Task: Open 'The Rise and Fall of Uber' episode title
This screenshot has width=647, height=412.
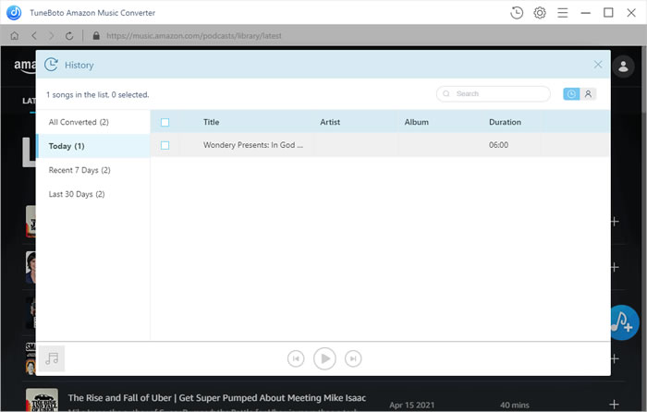Action: (217, 398)
